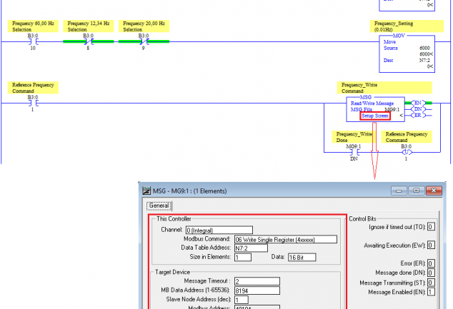The image size is (453, 309).
Task: Select the Frequency_Setting (0.01Hz) comment
Action: click(407, 26)
